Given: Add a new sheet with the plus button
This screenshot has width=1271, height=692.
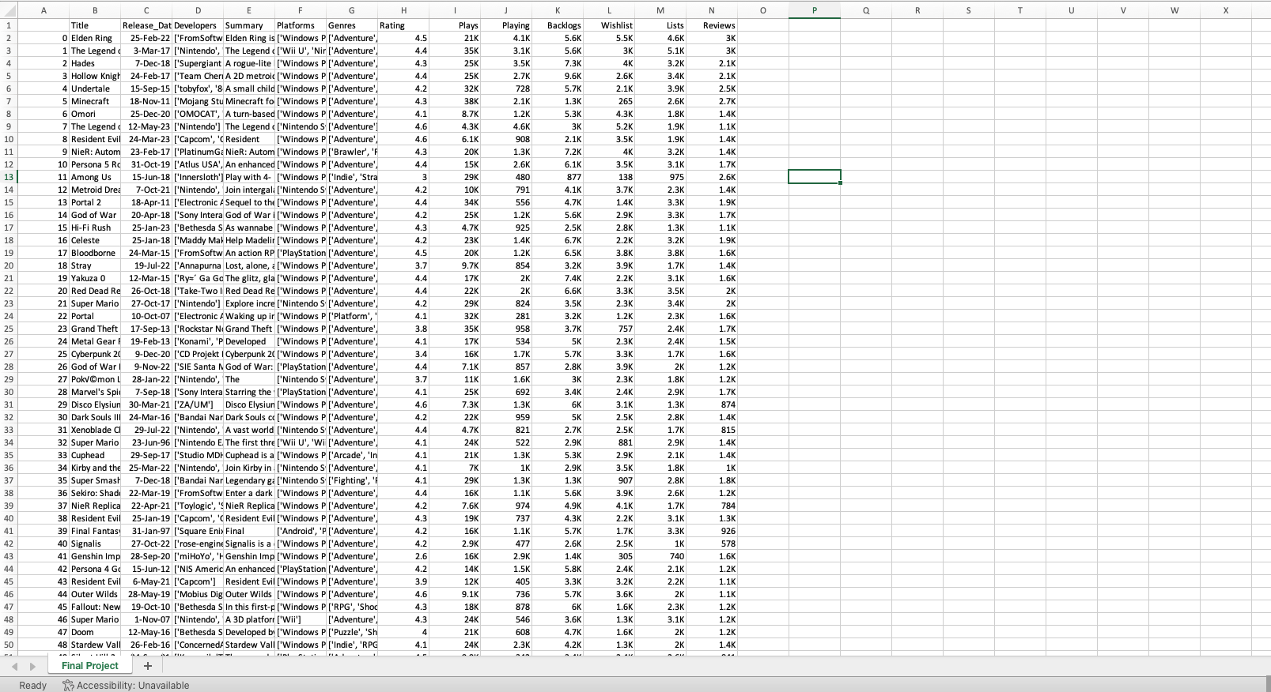Looking at the screenshot, I should (x=147, y=666).
